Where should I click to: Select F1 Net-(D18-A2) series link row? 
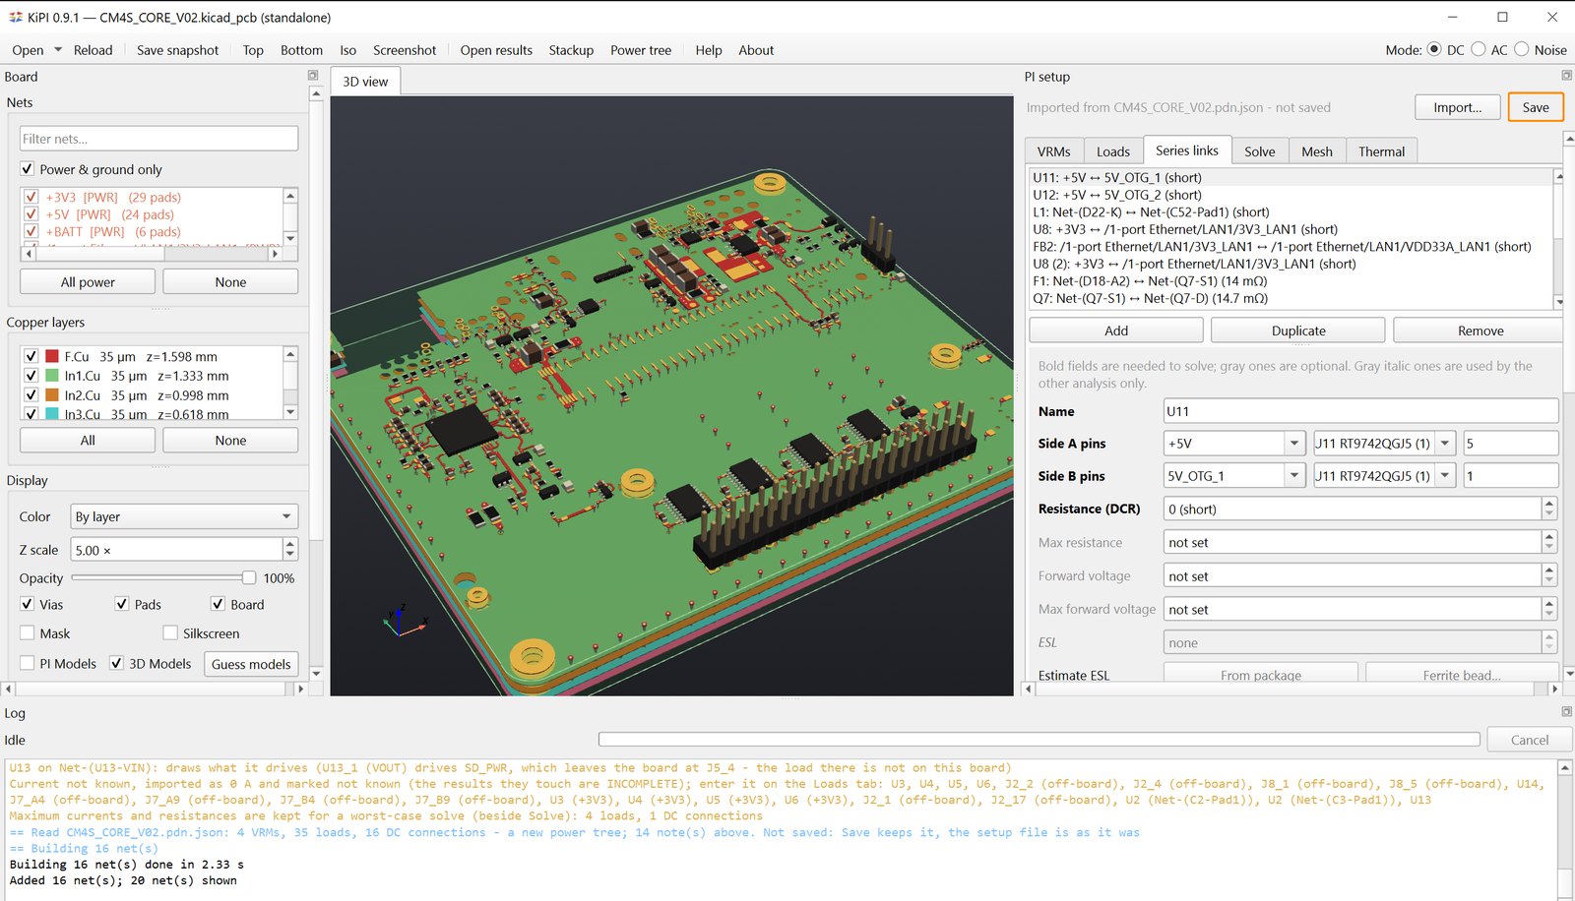click(x=1291, y=281)
